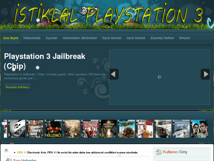
Task: Click the Son Haberler section heading
Action: (x=25, y=160)
